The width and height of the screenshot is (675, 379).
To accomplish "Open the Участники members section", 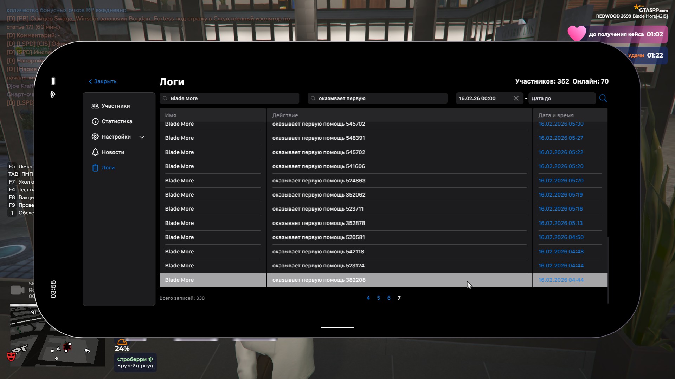I will [x=115, y=106].
